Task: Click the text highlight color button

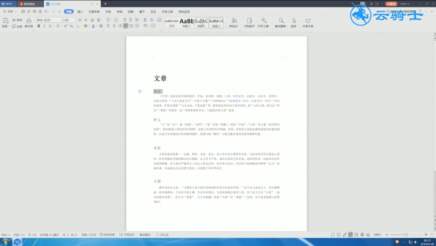Action: point(86,26)
